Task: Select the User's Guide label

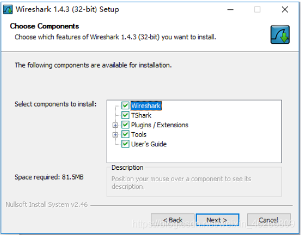Action: tap(149, 144)
